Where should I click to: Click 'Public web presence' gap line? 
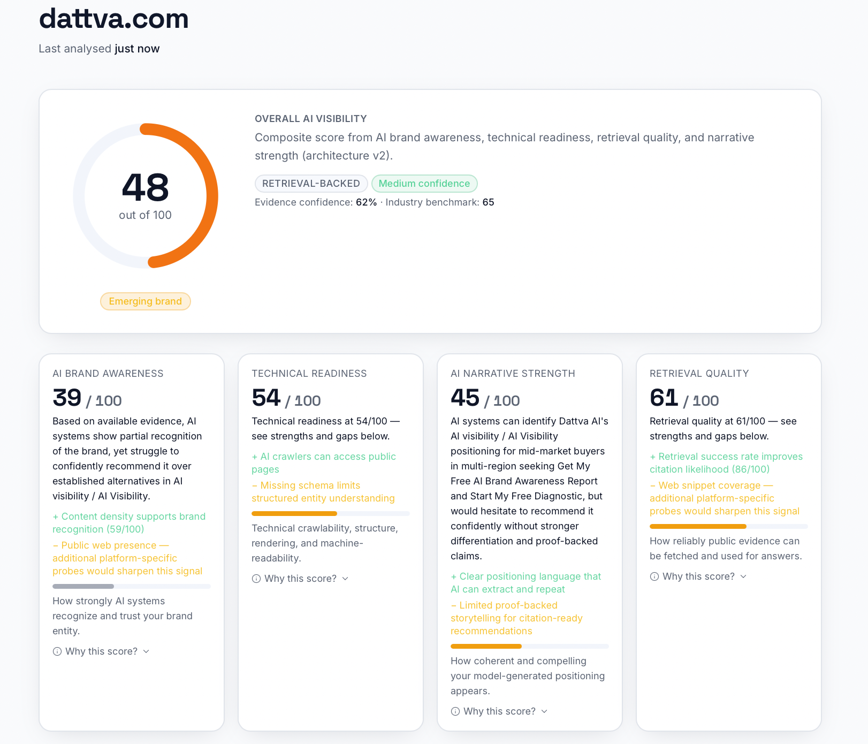point(127,558)
